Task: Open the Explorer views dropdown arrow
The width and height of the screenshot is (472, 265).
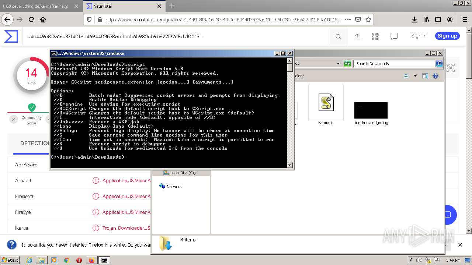Action: (415, 76)
